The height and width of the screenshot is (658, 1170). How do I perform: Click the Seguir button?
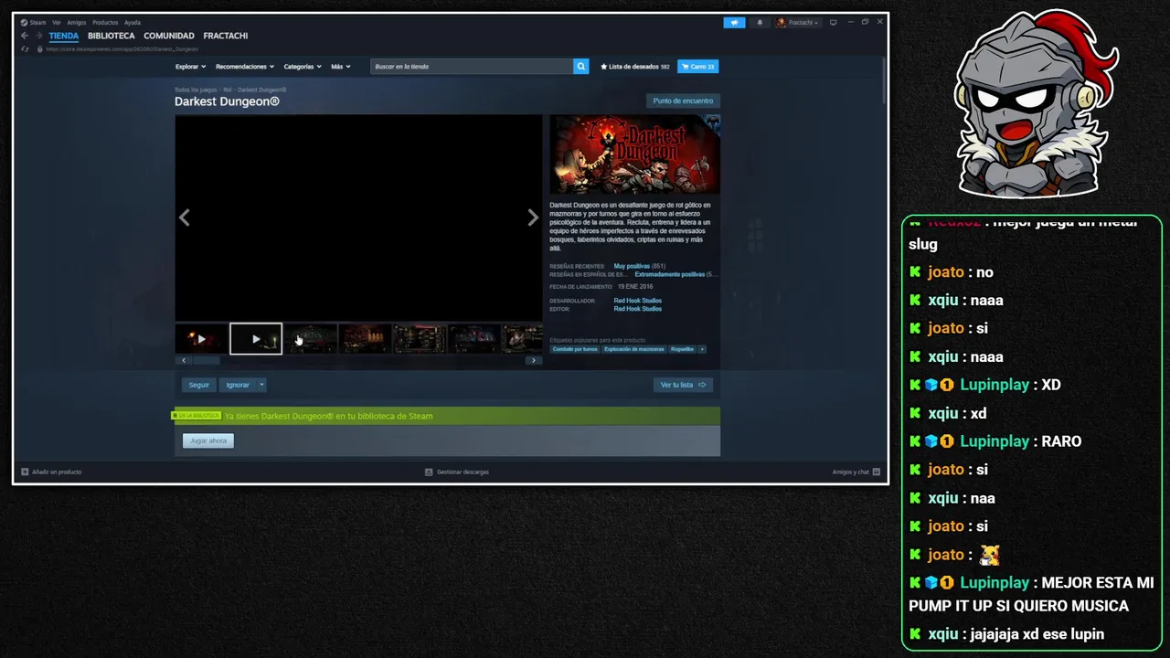pyautogui.click(x=199, y=385)
